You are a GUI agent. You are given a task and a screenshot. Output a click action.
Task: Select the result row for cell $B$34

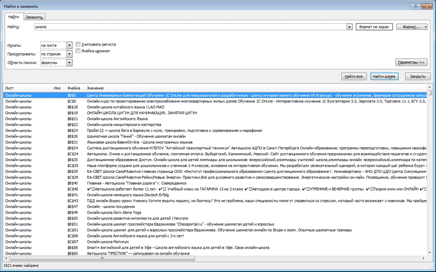pyautogui.click(x=215, y=148)
